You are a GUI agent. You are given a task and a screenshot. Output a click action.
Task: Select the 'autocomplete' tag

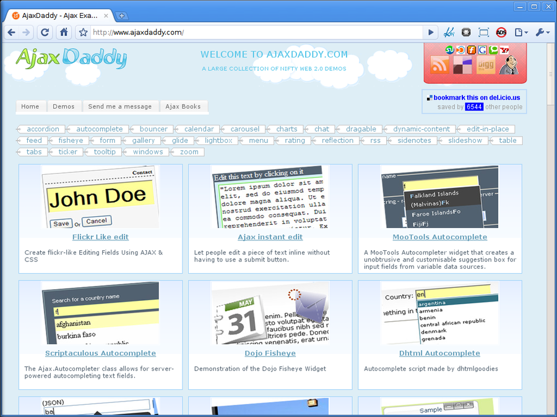98,129
